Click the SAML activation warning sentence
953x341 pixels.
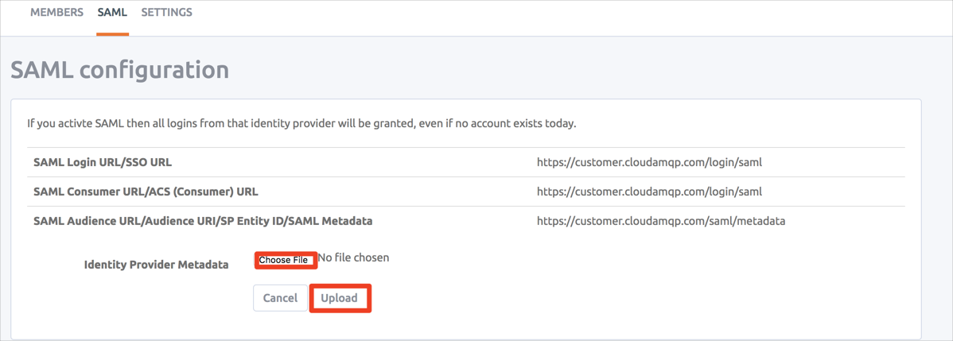301,123
